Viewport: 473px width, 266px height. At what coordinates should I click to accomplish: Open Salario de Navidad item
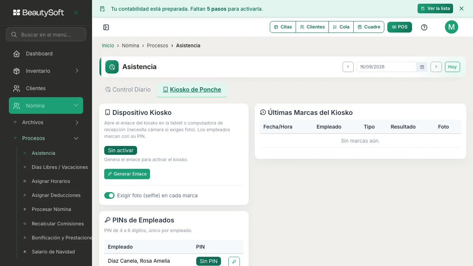(x=53, y=252)
